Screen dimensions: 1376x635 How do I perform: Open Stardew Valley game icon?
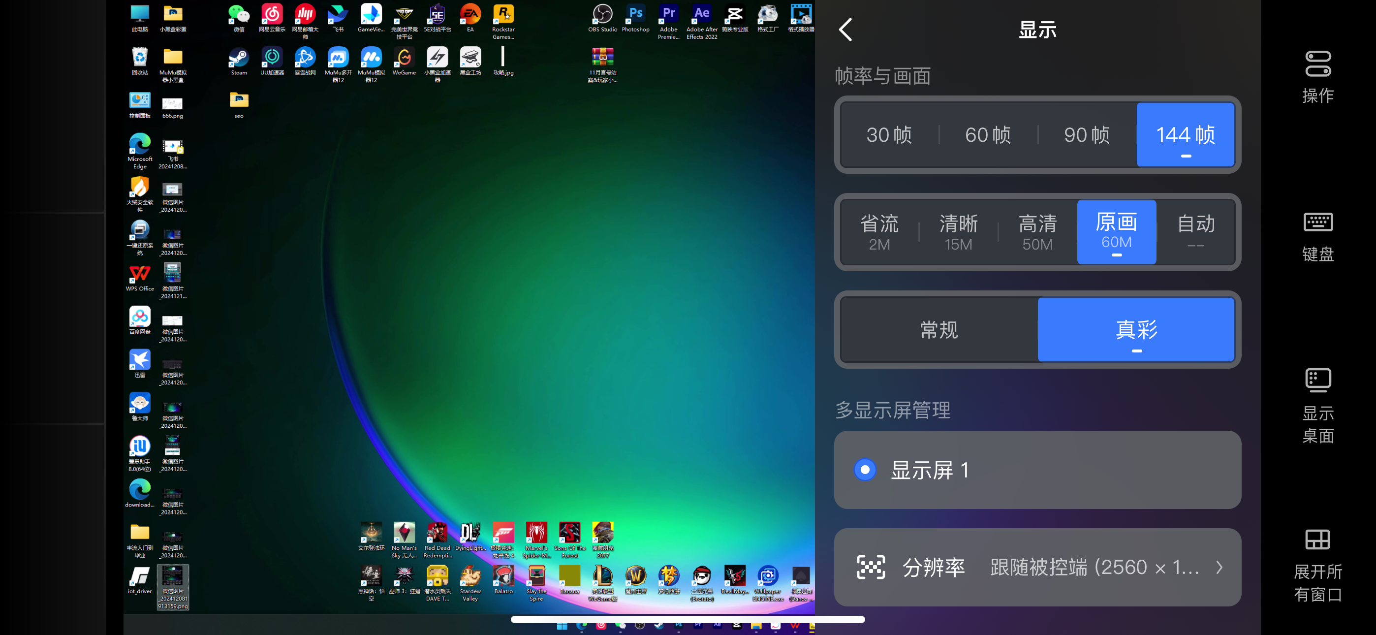click(470, 584)
